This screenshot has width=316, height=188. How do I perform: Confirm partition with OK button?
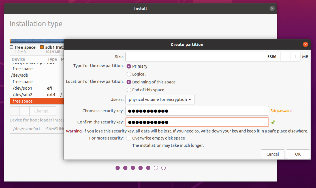[298, 154]
